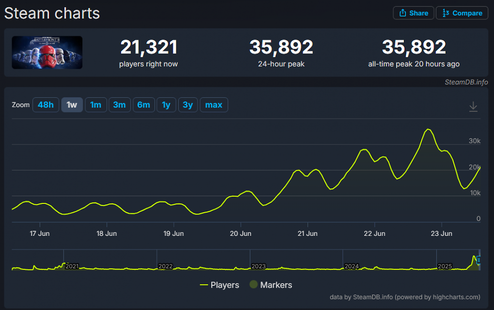Set zoom to 6m
The image size is (494, 310).
144,105
